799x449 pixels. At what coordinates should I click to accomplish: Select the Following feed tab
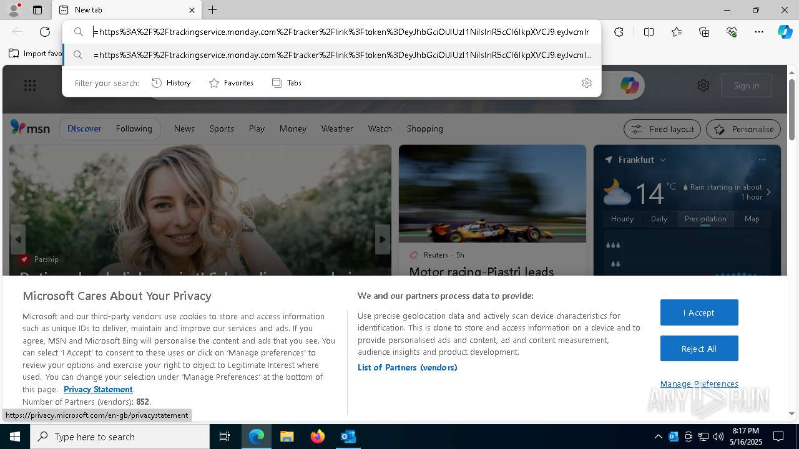(134, 128)
